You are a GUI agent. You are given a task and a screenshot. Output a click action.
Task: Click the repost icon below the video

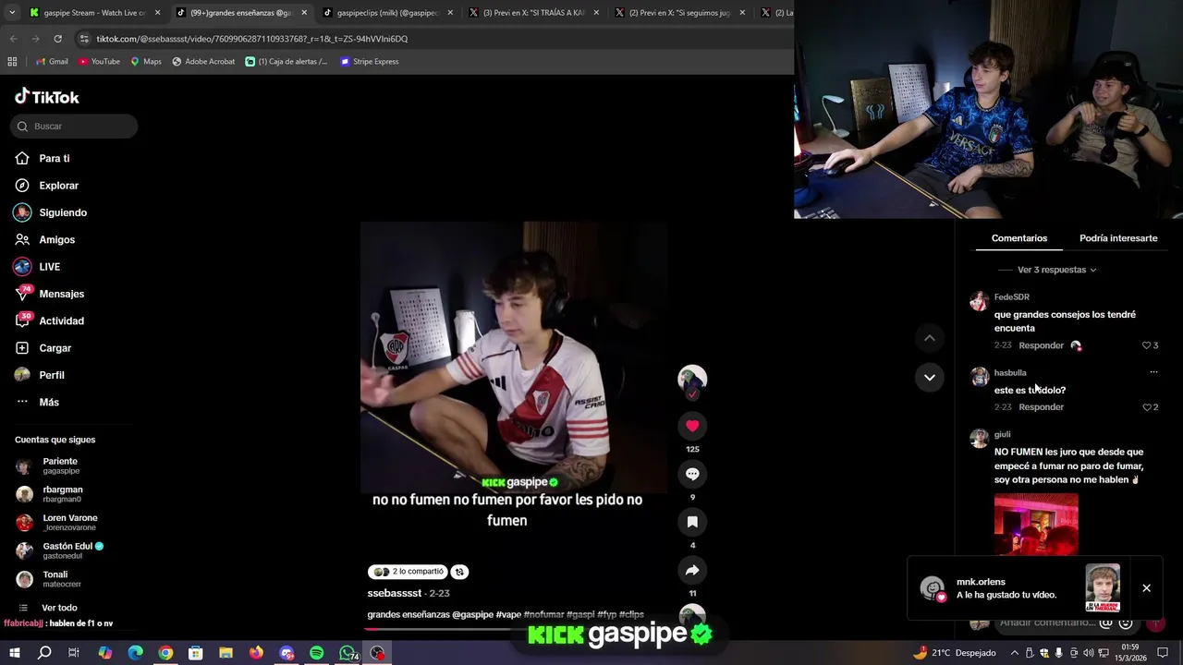(x=459, y=572)
